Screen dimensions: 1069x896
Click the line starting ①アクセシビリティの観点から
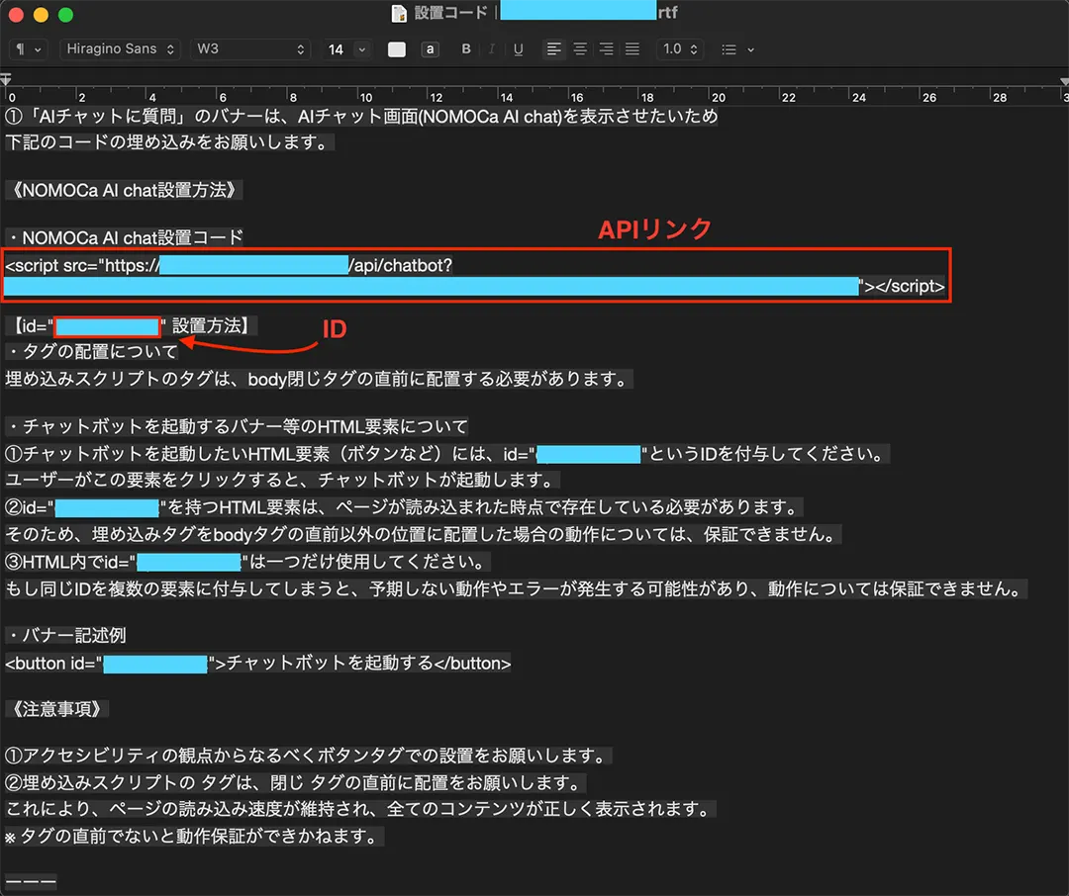pyautogui.click(x=308, y=756)
